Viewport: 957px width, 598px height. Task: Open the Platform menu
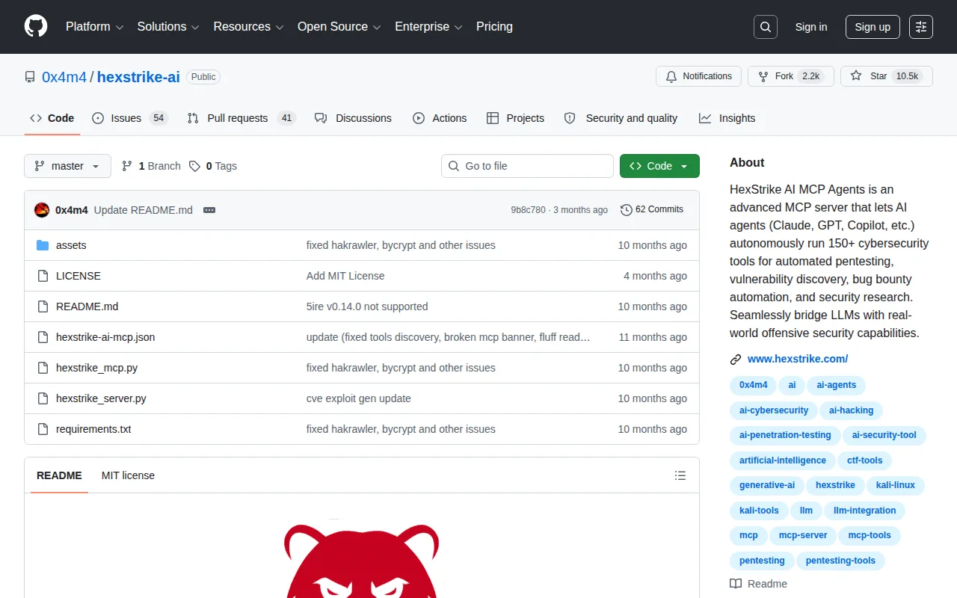click(94, 27)
